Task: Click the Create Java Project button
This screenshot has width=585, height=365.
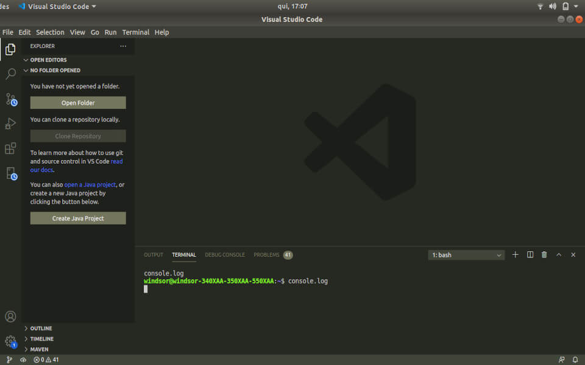Action: tap(78, 218)
